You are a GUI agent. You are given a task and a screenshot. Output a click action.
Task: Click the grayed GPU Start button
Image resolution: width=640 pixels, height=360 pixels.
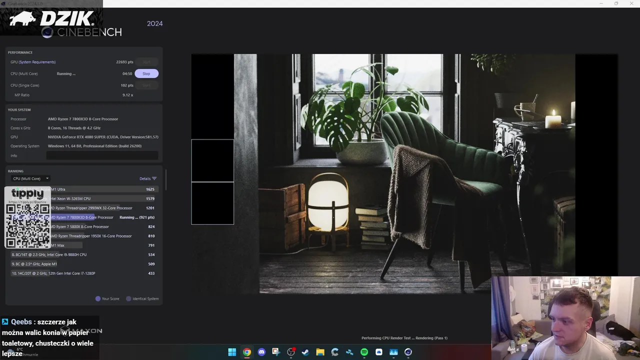point(146,62)
